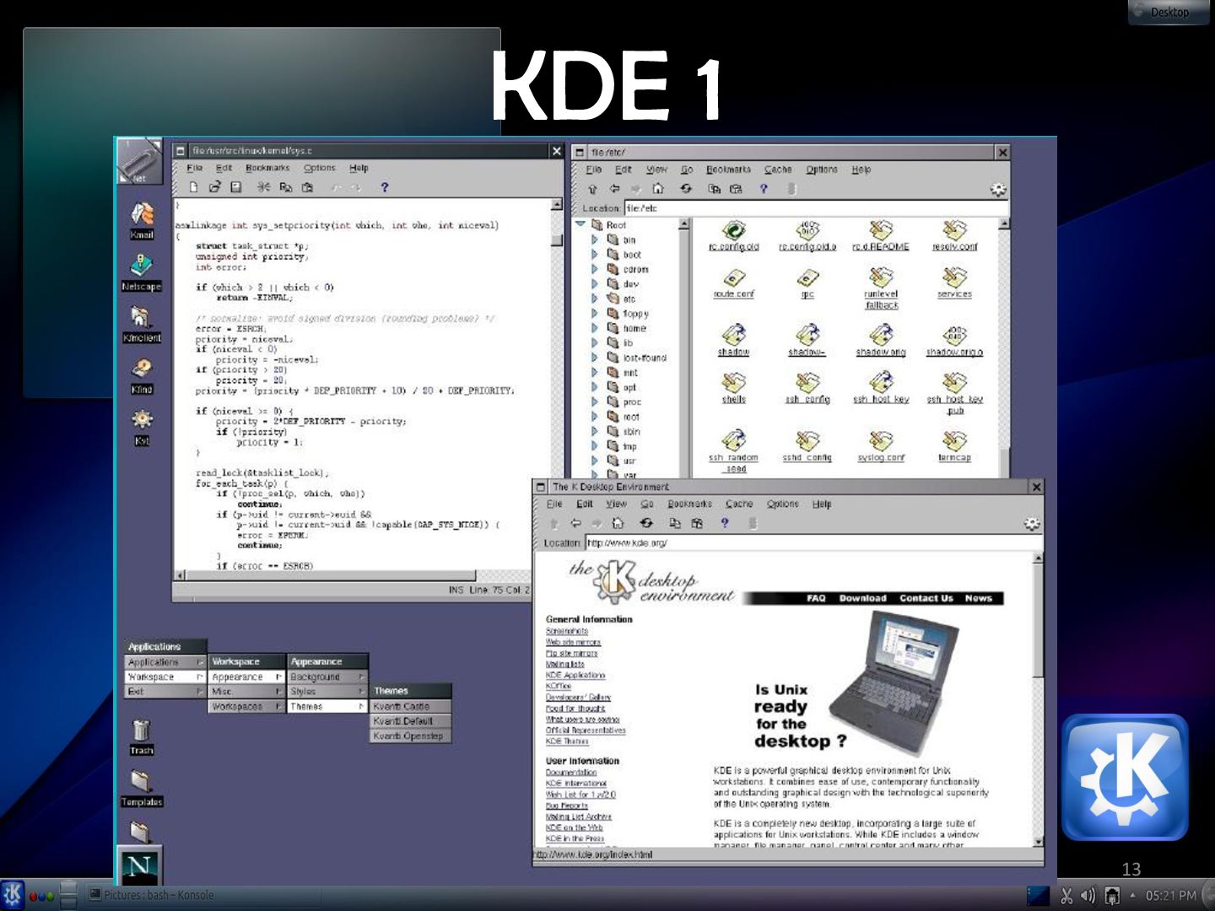1215x911 pixels.
Task: Click Paste icon in sys.c editor toolbar
Action: [x=308, y=187]
